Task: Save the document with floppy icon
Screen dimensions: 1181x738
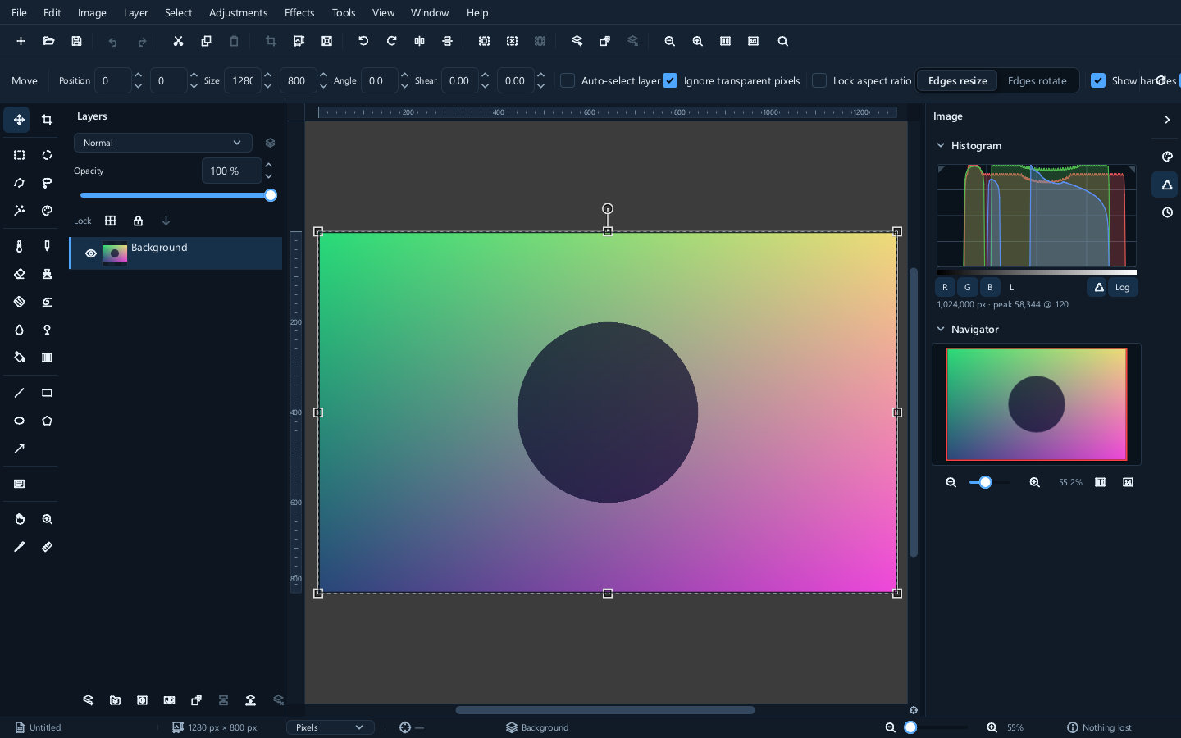Action: [x=76, y=41]
